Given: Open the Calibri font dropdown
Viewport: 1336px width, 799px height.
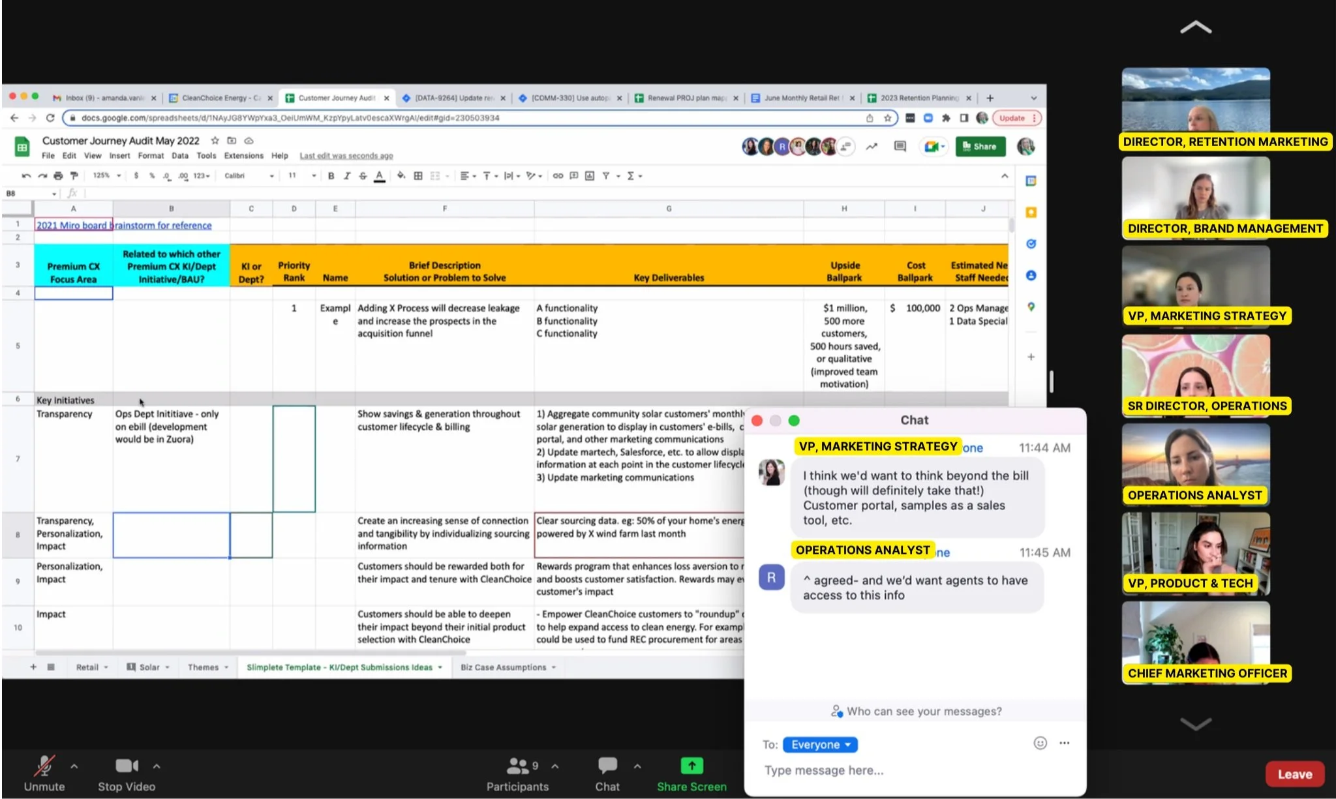Looking at the screenshot, I should point(249,175).
